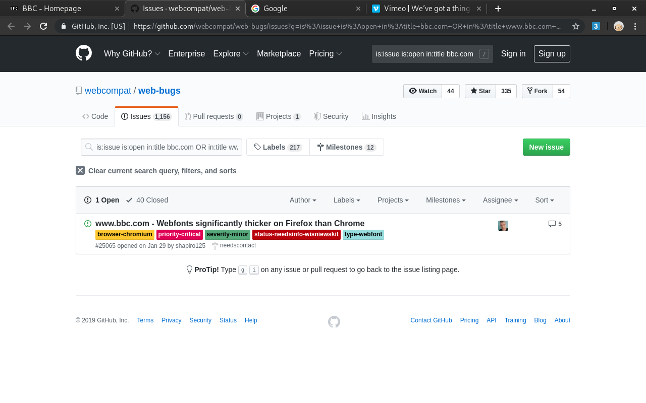Open the Insights repository tab

379,116
